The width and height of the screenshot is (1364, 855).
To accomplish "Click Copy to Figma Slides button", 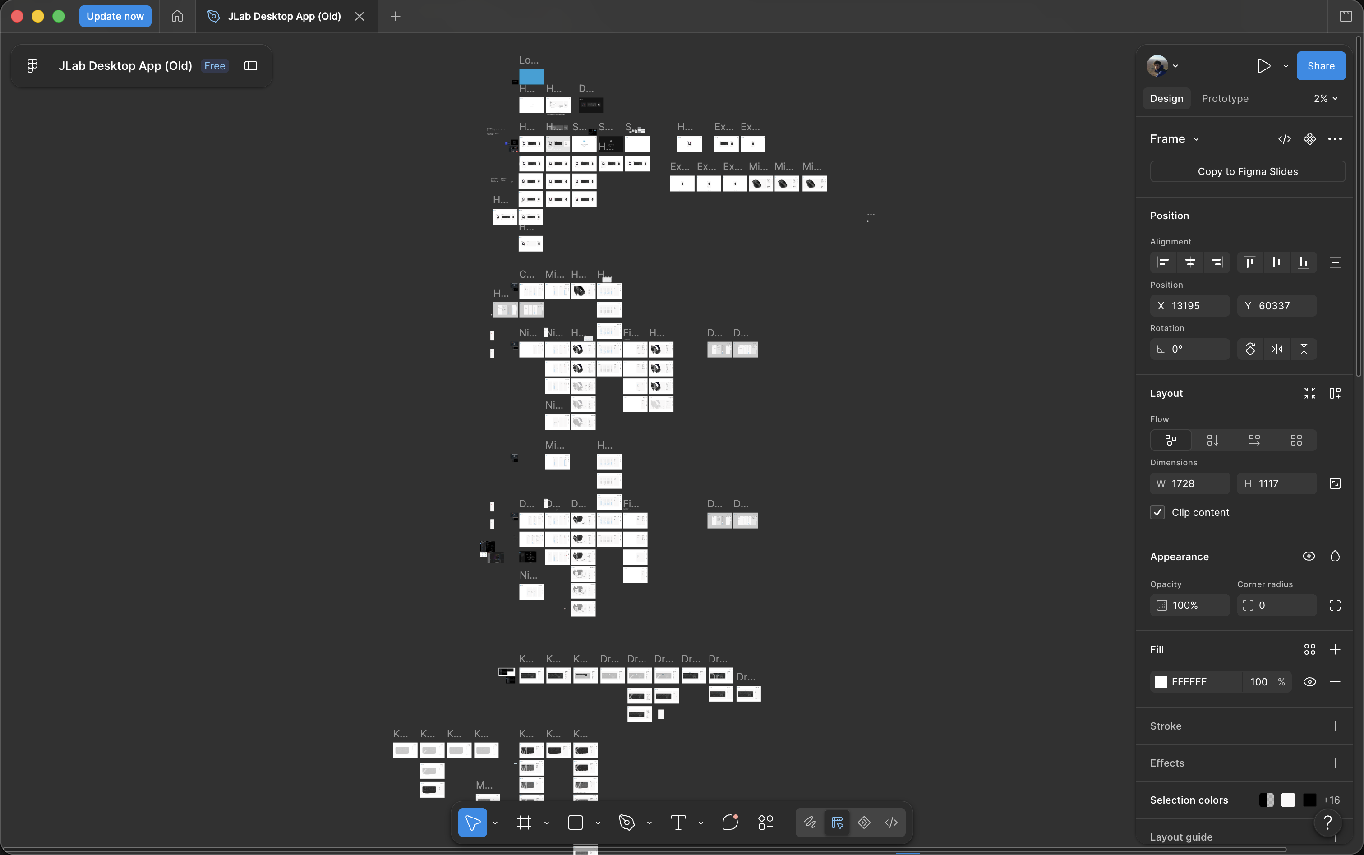I will click(1248, 171).
